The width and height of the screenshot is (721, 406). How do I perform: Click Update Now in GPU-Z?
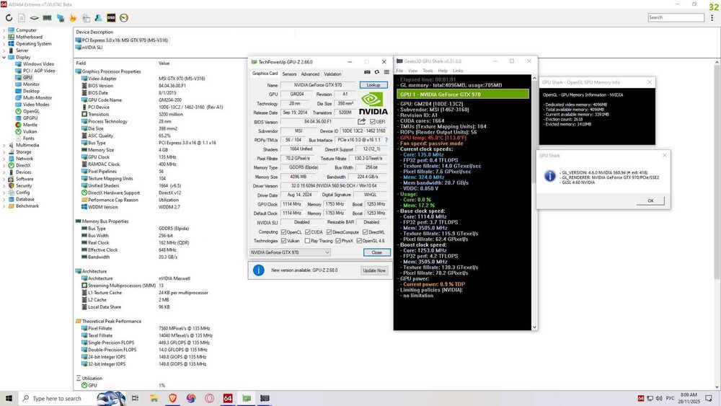pos(374,270)
